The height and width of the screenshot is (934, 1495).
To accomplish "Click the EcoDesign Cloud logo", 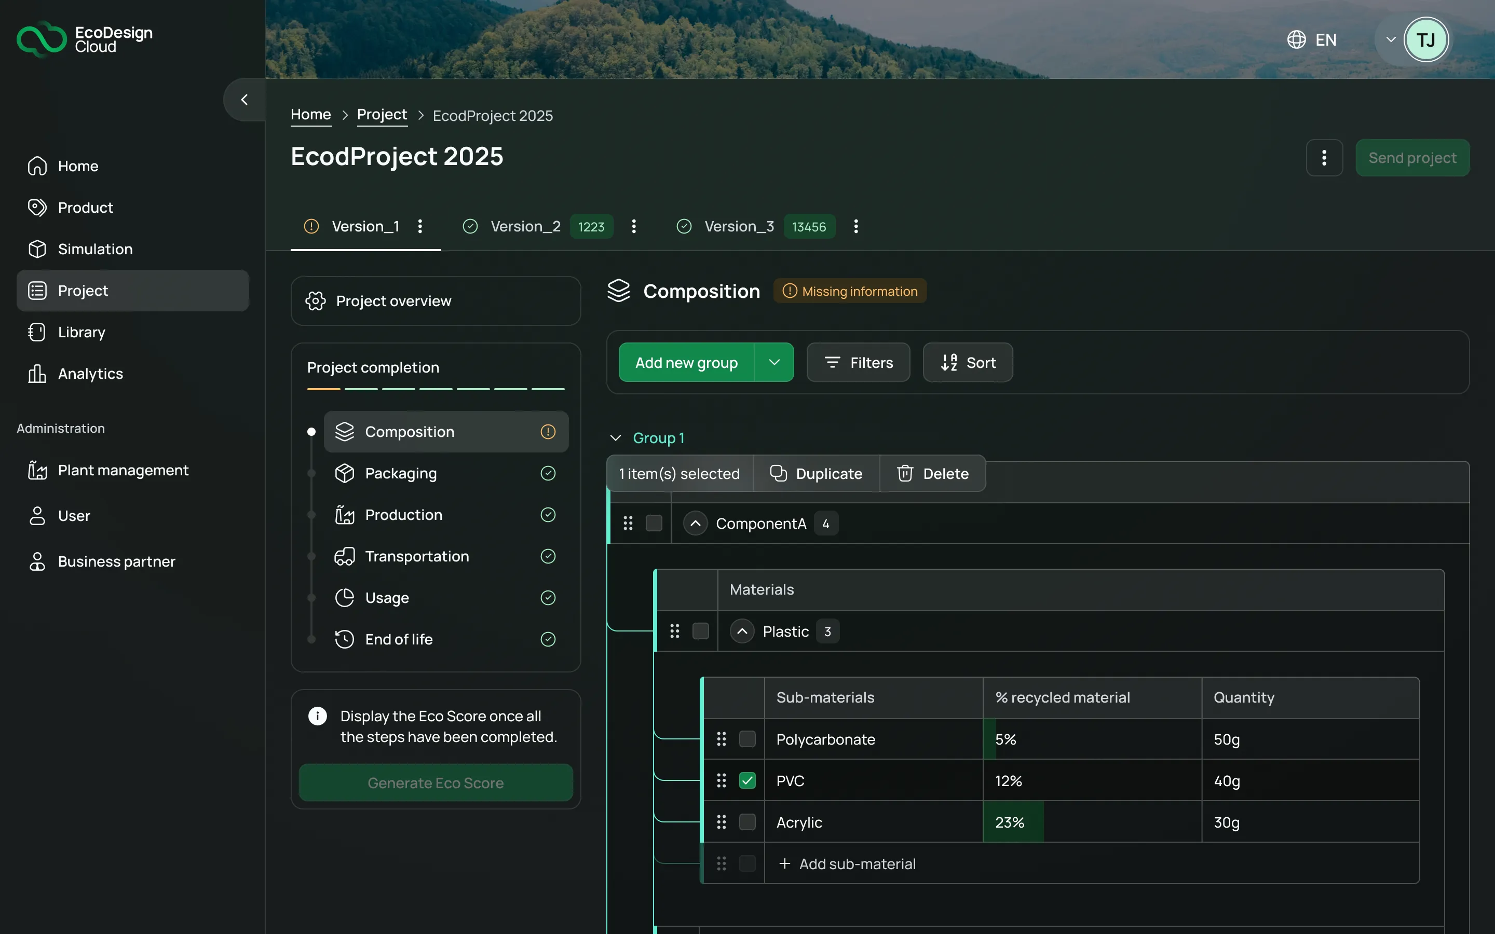I will 85,39.
